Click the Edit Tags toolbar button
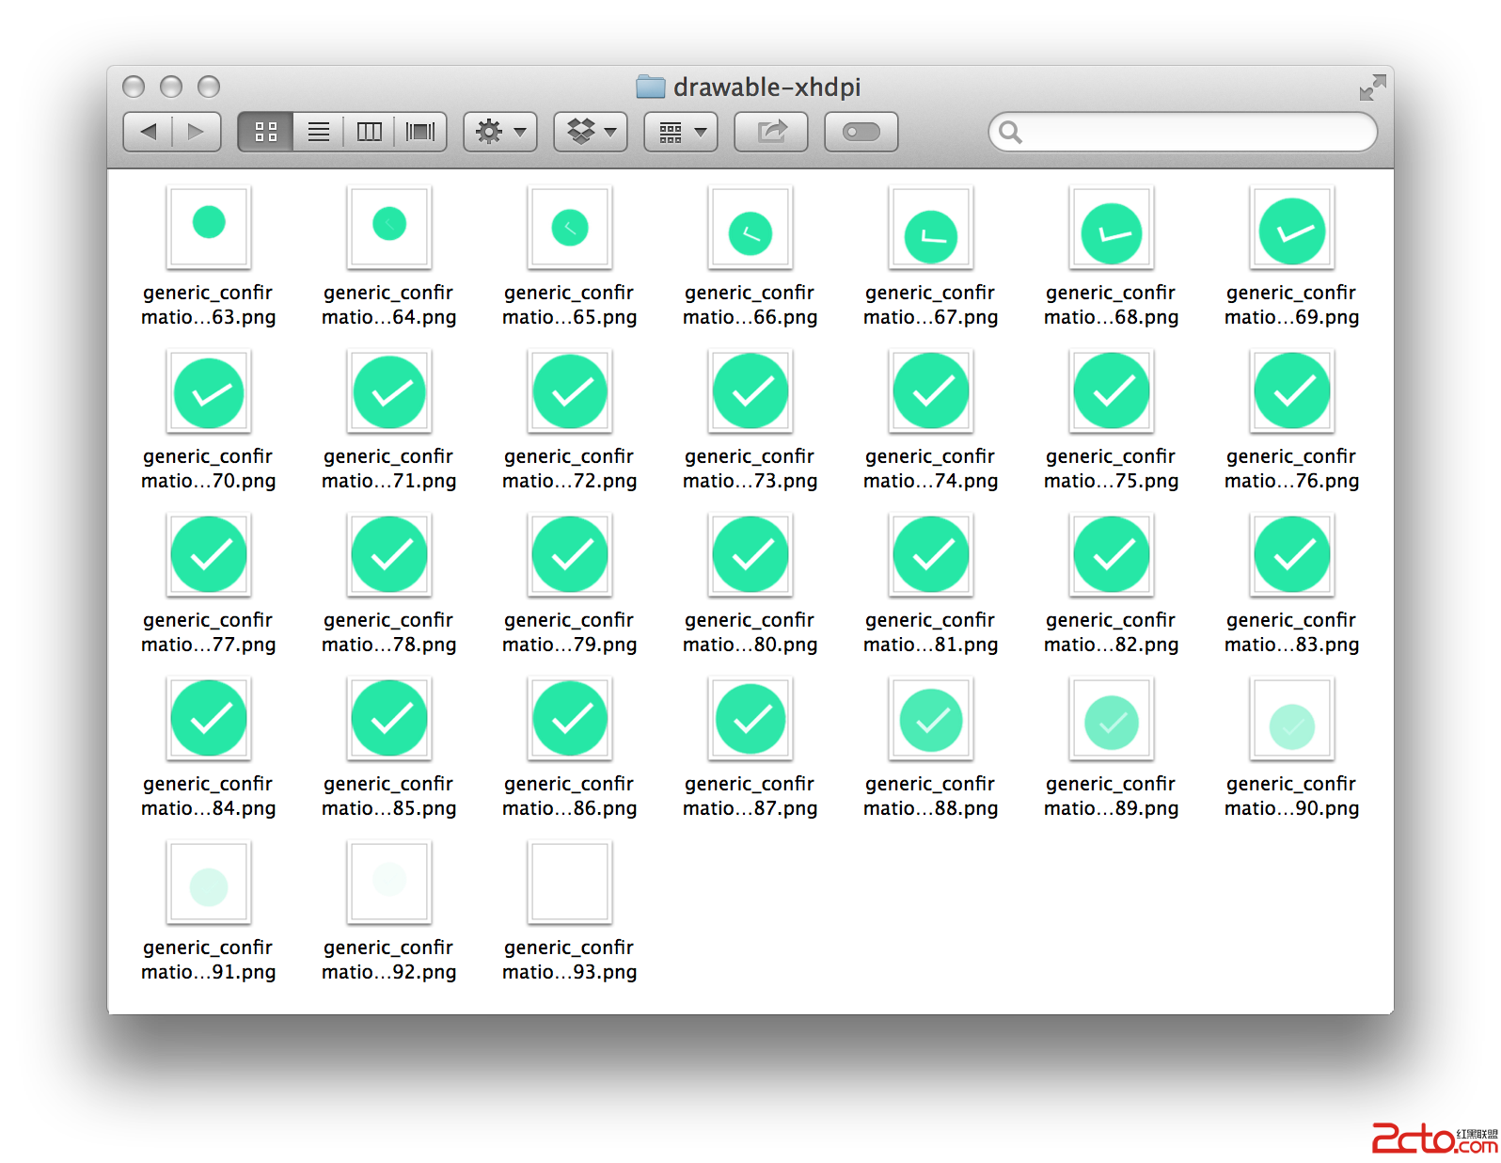1501x1163 pixels. tap(861, 132)
